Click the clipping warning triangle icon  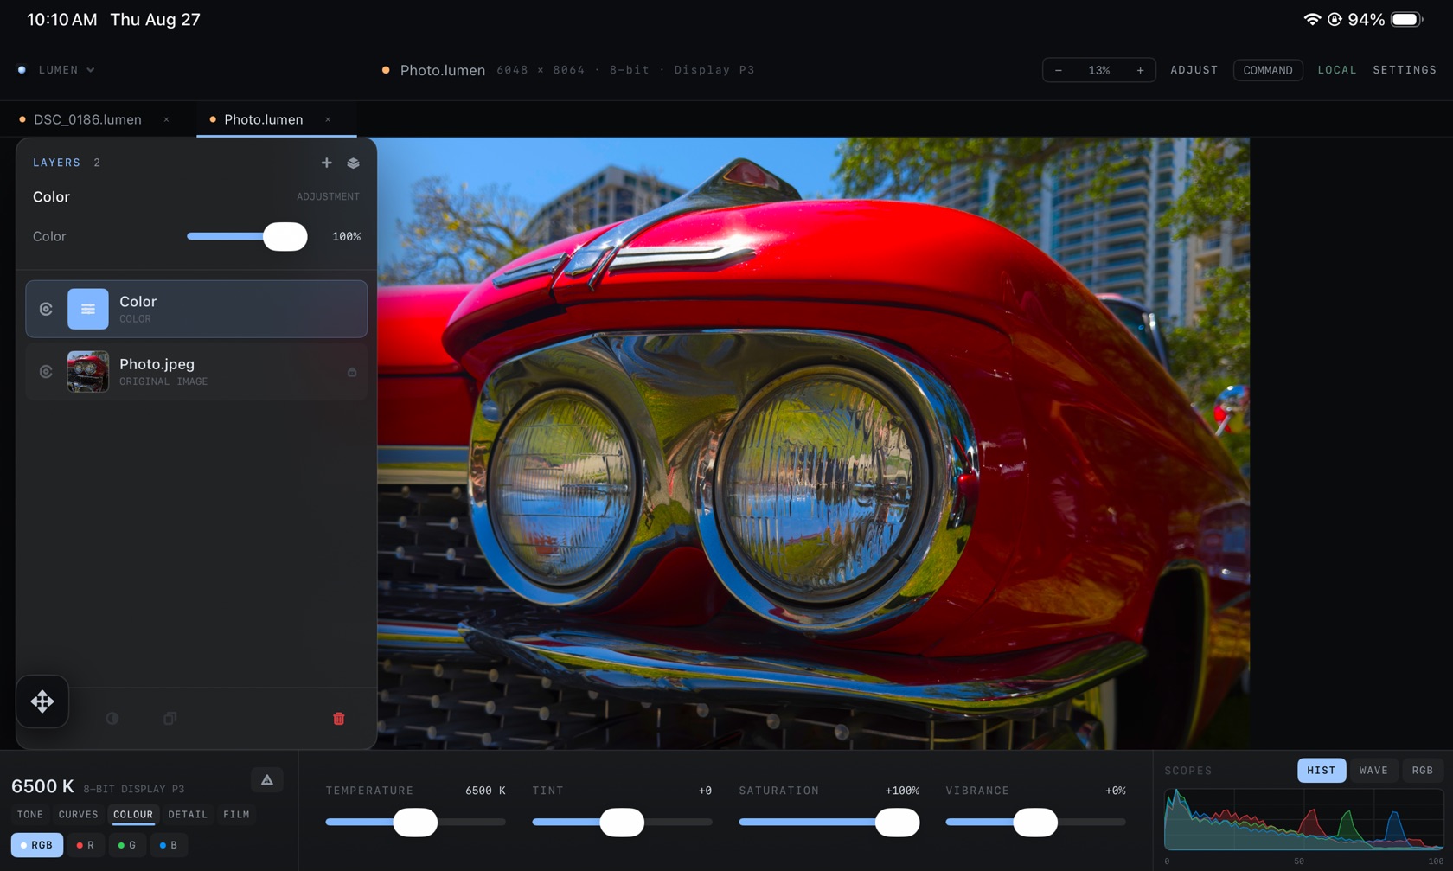[x=267, y=780]
